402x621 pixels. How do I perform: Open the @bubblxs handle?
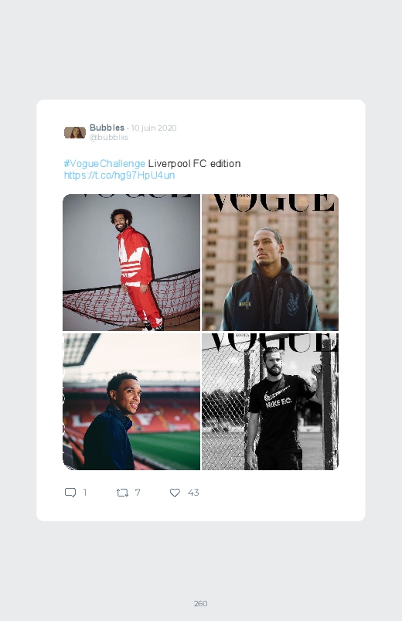coord(109,137)
